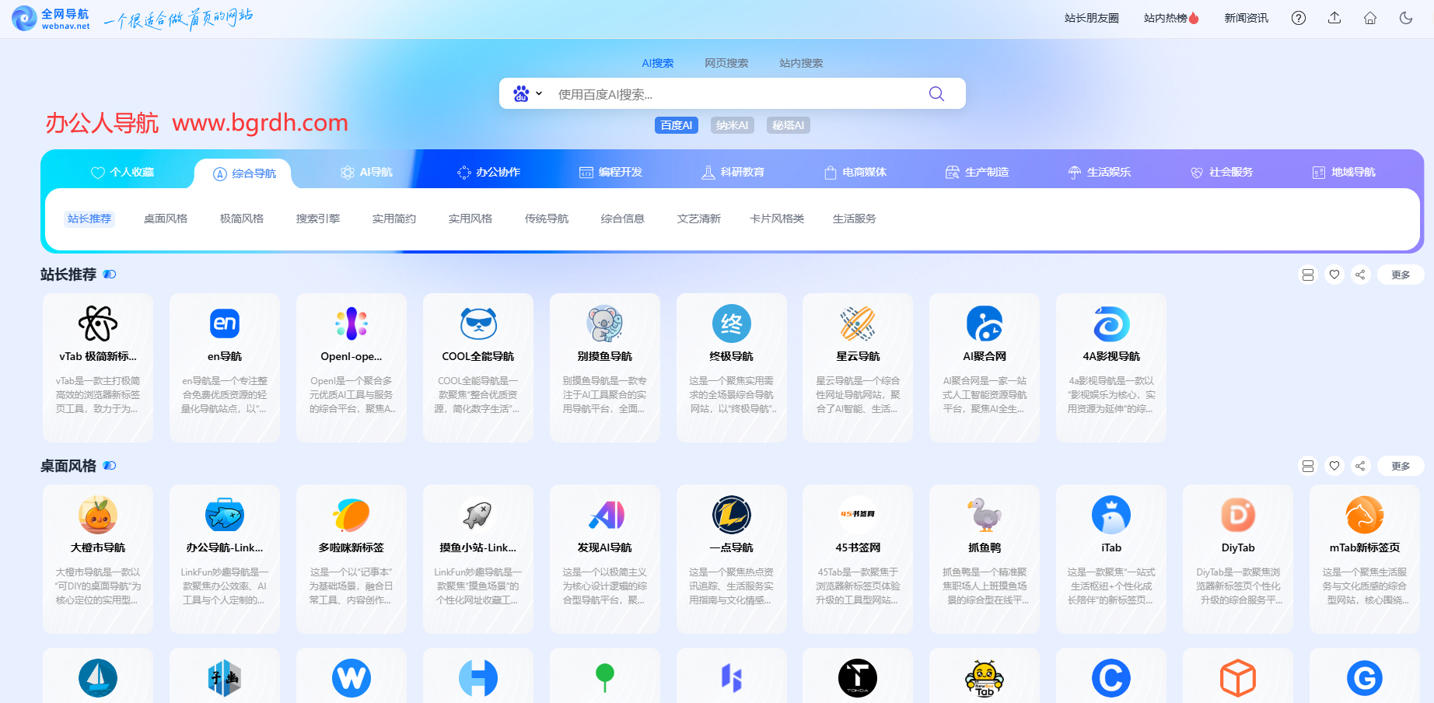Expand 更多 in the 站长推荐 section
Image resolution: width=1434 pixels, height=703 pixels.
1400,275
